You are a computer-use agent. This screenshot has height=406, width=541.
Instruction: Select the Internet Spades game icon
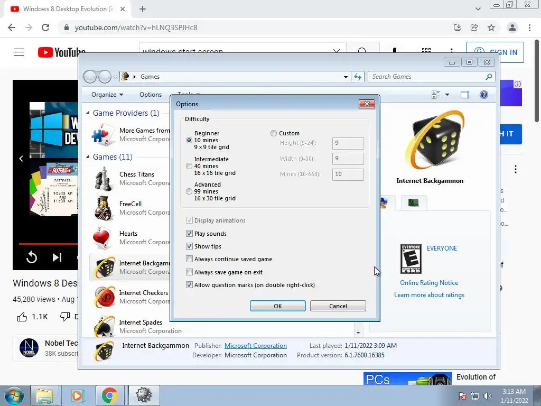105,326
